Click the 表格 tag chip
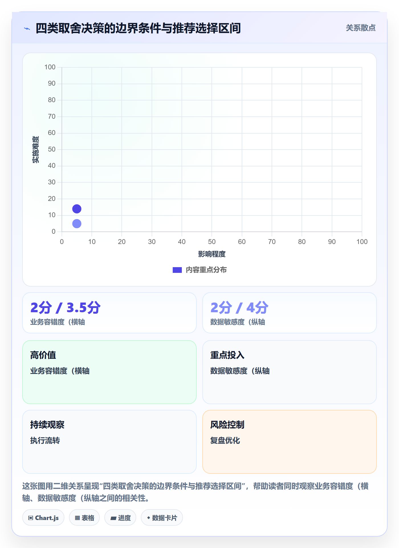Viewport: 399px width, 548px height. pos(84,518)
